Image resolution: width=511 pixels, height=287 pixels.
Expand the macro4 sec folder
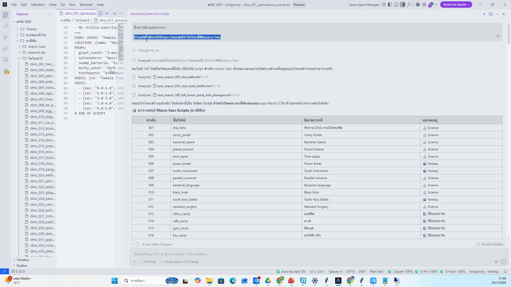pos(37,52)
